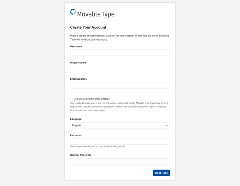
Task: Click the Create Your Account heading
Action: point(88,27)
